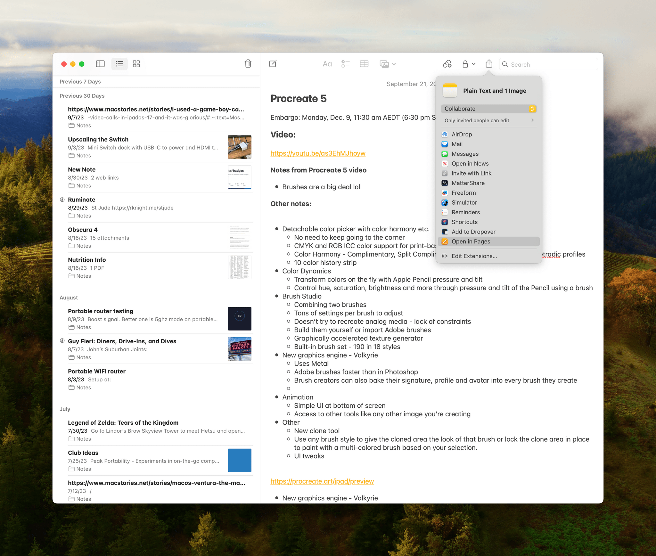Toggle sidebar panel view
656x556 pixels.
[x=99, y=64]
